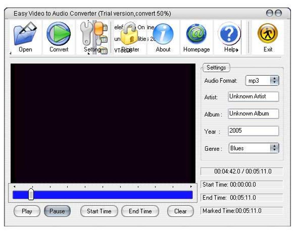Mark position with Start Time button
Screen dimensions: 301x234
(99, 211)
